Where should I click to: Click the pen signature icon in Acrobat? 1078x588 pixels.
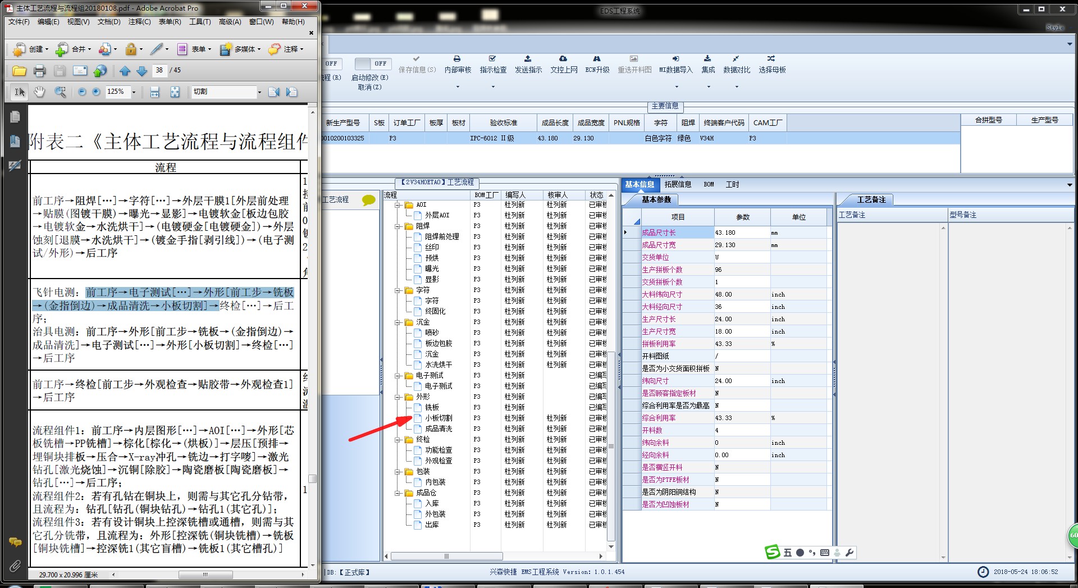click(x=157, y=49)
